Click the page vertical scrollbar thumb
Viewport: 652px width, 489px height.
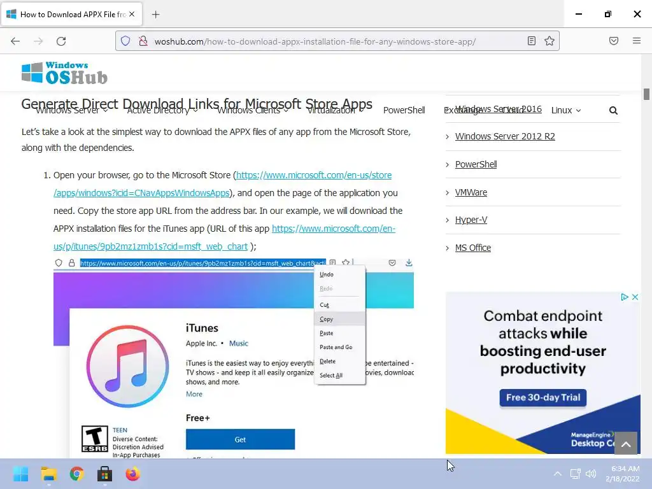pos(646,94)
